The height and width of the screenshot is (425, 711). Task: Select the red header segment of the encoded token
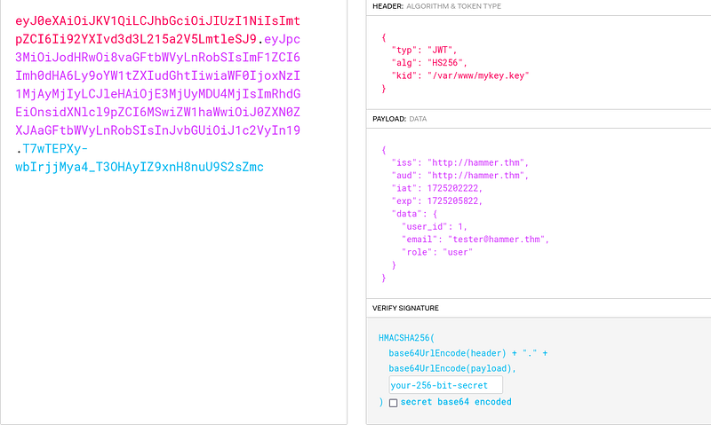click(x=157, y=30)
